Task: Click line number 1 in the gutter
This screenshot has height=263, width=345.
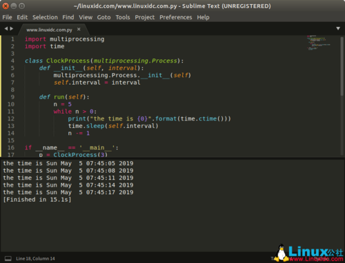Action: (12, 39)
